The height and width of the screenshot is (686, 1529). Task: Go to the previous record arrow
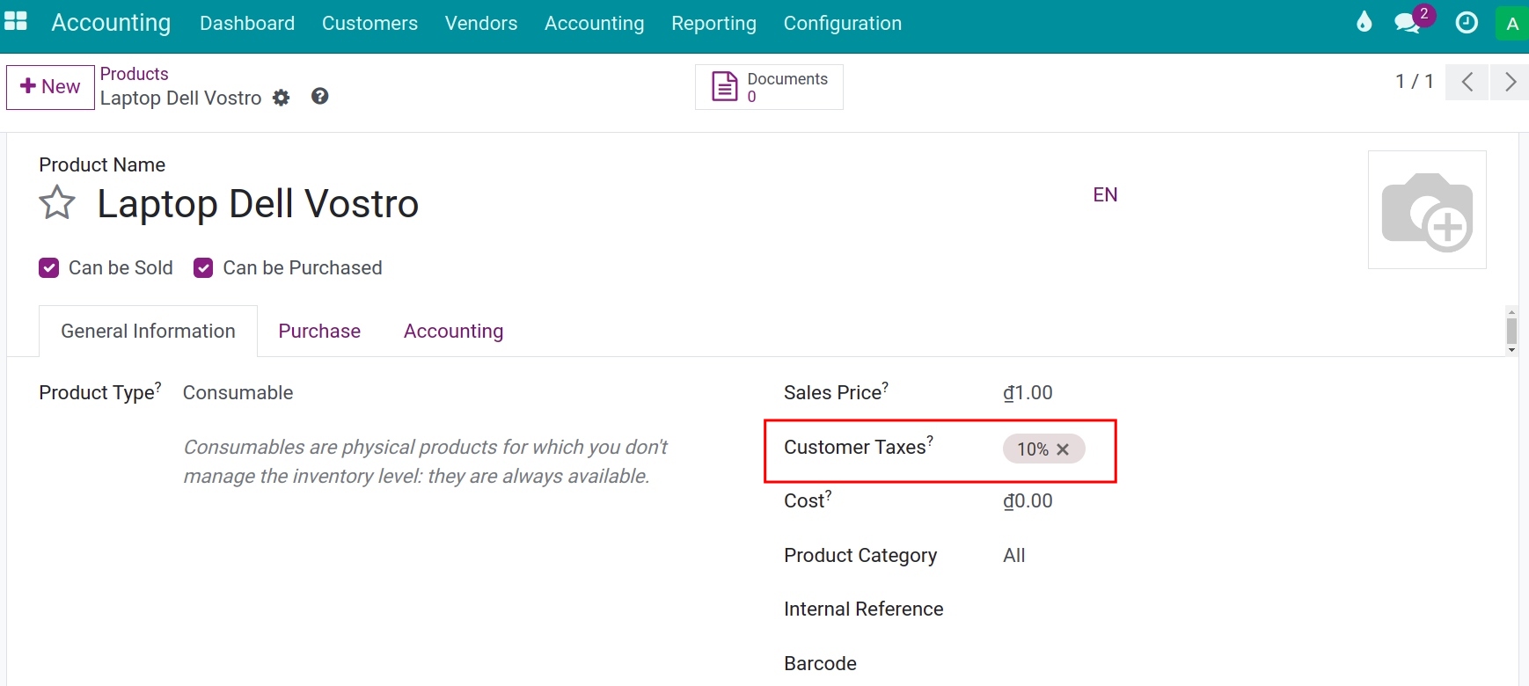(1467, 82)
